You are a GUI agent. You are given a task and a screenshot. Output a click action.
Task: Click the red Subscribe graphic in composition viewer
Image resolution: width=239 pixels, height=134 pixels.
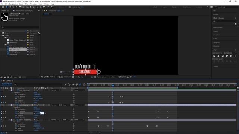[85, 72]
